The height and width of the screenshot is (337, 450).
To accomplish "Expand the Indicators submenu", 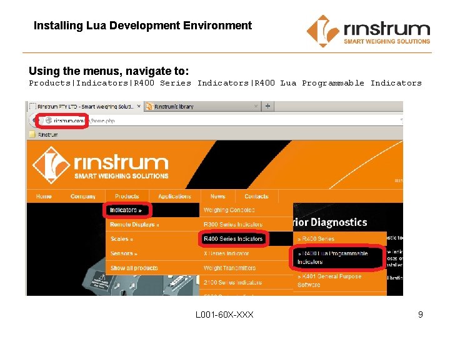I will (152, 210).
